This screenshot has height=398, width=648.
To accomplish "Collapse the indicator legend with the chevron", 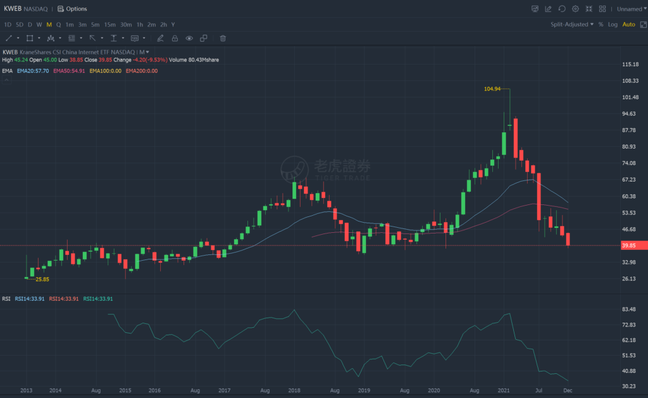I will (6, 80).
